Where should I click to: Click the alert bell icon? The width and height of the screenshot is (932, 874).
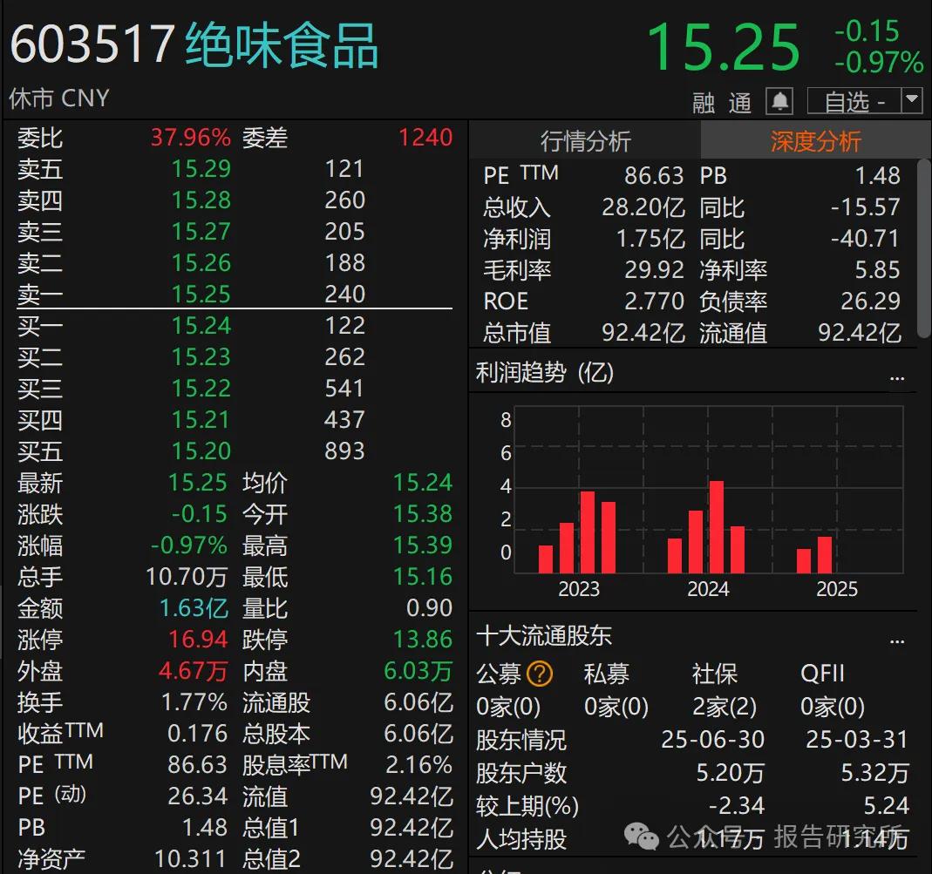[780, 100]
